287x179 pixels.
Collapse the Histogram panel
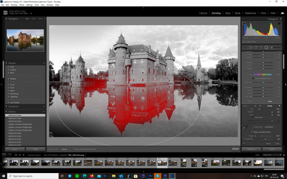pos(281,19)
